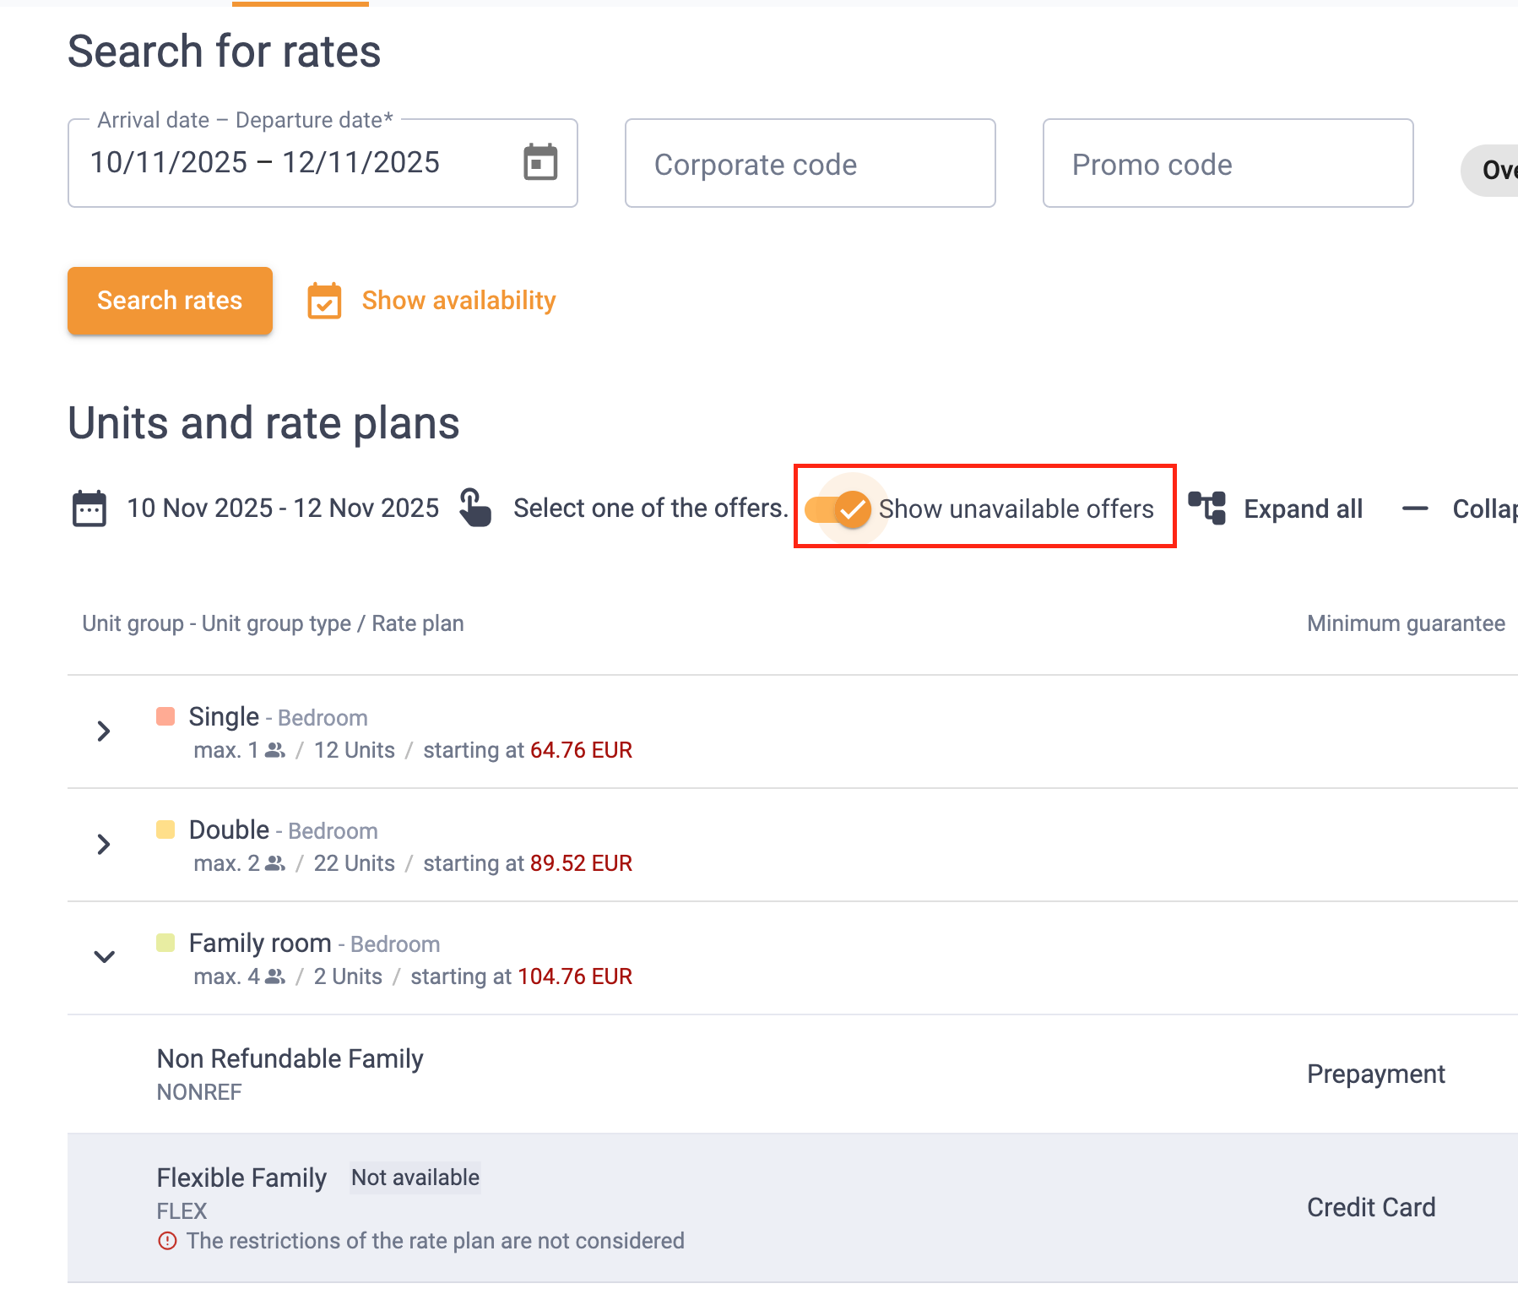Image resolution: width=1518 pixels, height=1289 pixels.
Task: Click the Prepayment guarantee value
Action: pyautogui.click(x=1375, y=1074)
